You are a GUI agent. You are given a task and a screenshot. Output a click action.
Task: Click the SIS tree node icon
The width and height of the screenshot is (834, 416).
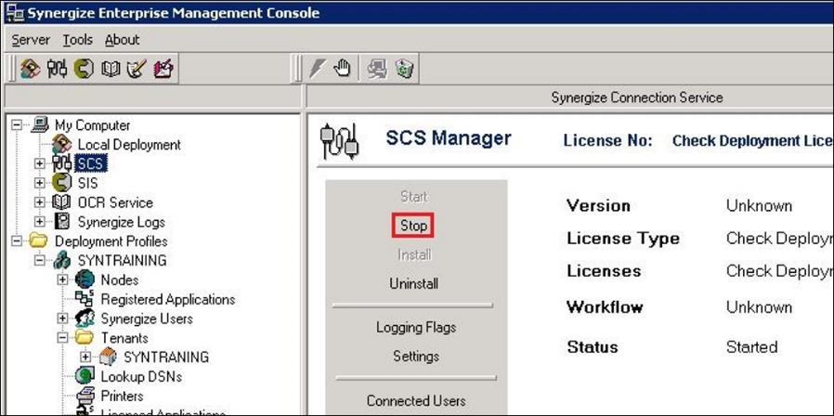(62, 183)
